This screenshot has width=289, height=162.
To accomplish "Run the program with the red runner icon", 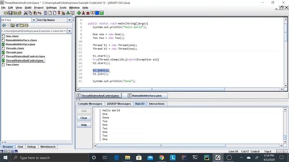I will (84, 13).
